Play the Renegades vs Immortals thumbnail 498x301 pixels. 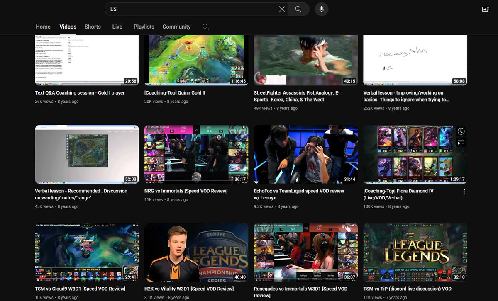pos(306,252)
